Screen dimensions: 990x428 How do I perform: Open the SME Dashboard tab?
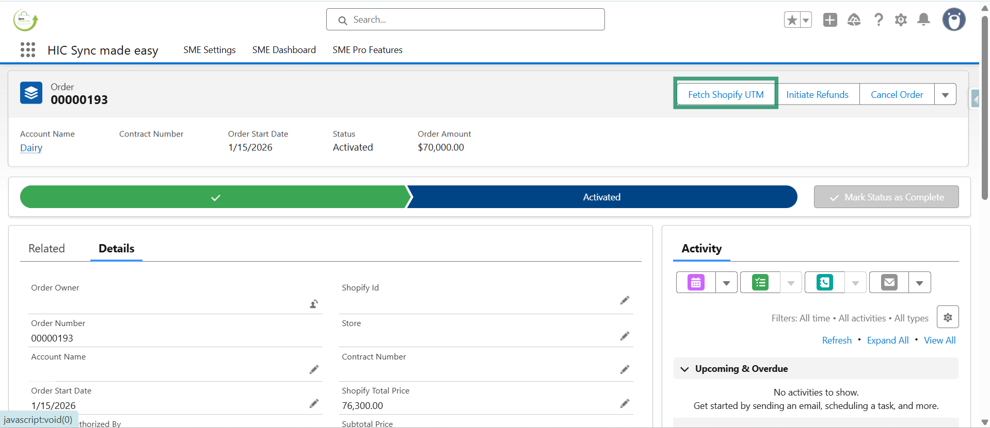click(284, 50)
